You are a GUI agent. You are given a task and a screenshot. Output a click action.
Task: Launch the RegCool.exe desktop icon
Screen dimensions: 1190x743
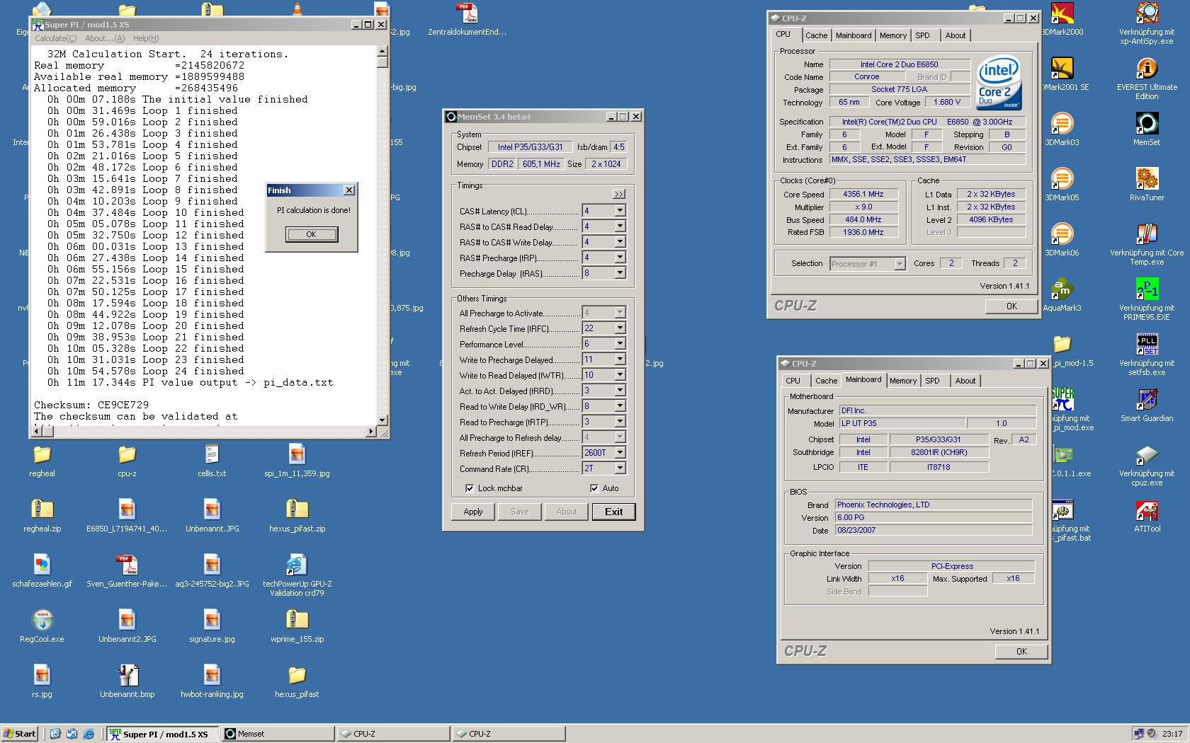click(42, 620)
